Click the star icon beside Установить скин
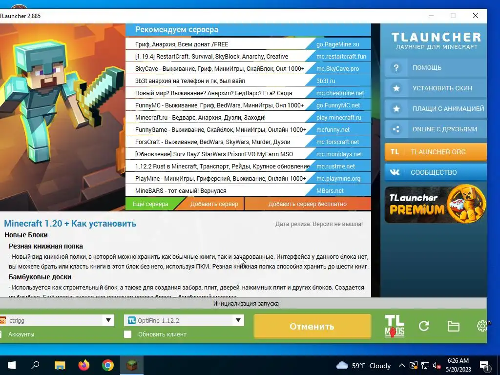This screenshot has height=375, width=500. 396,88
